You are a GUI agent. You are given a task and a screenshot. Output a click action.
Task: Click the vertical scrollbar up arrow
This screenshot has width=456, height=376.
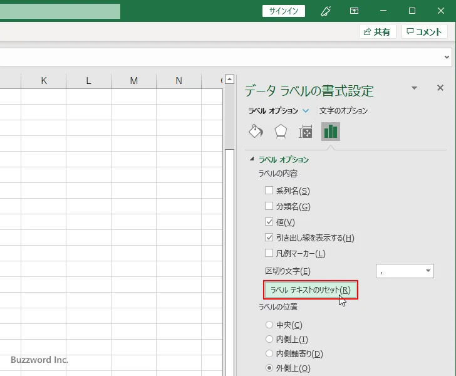tap(229, 79)
